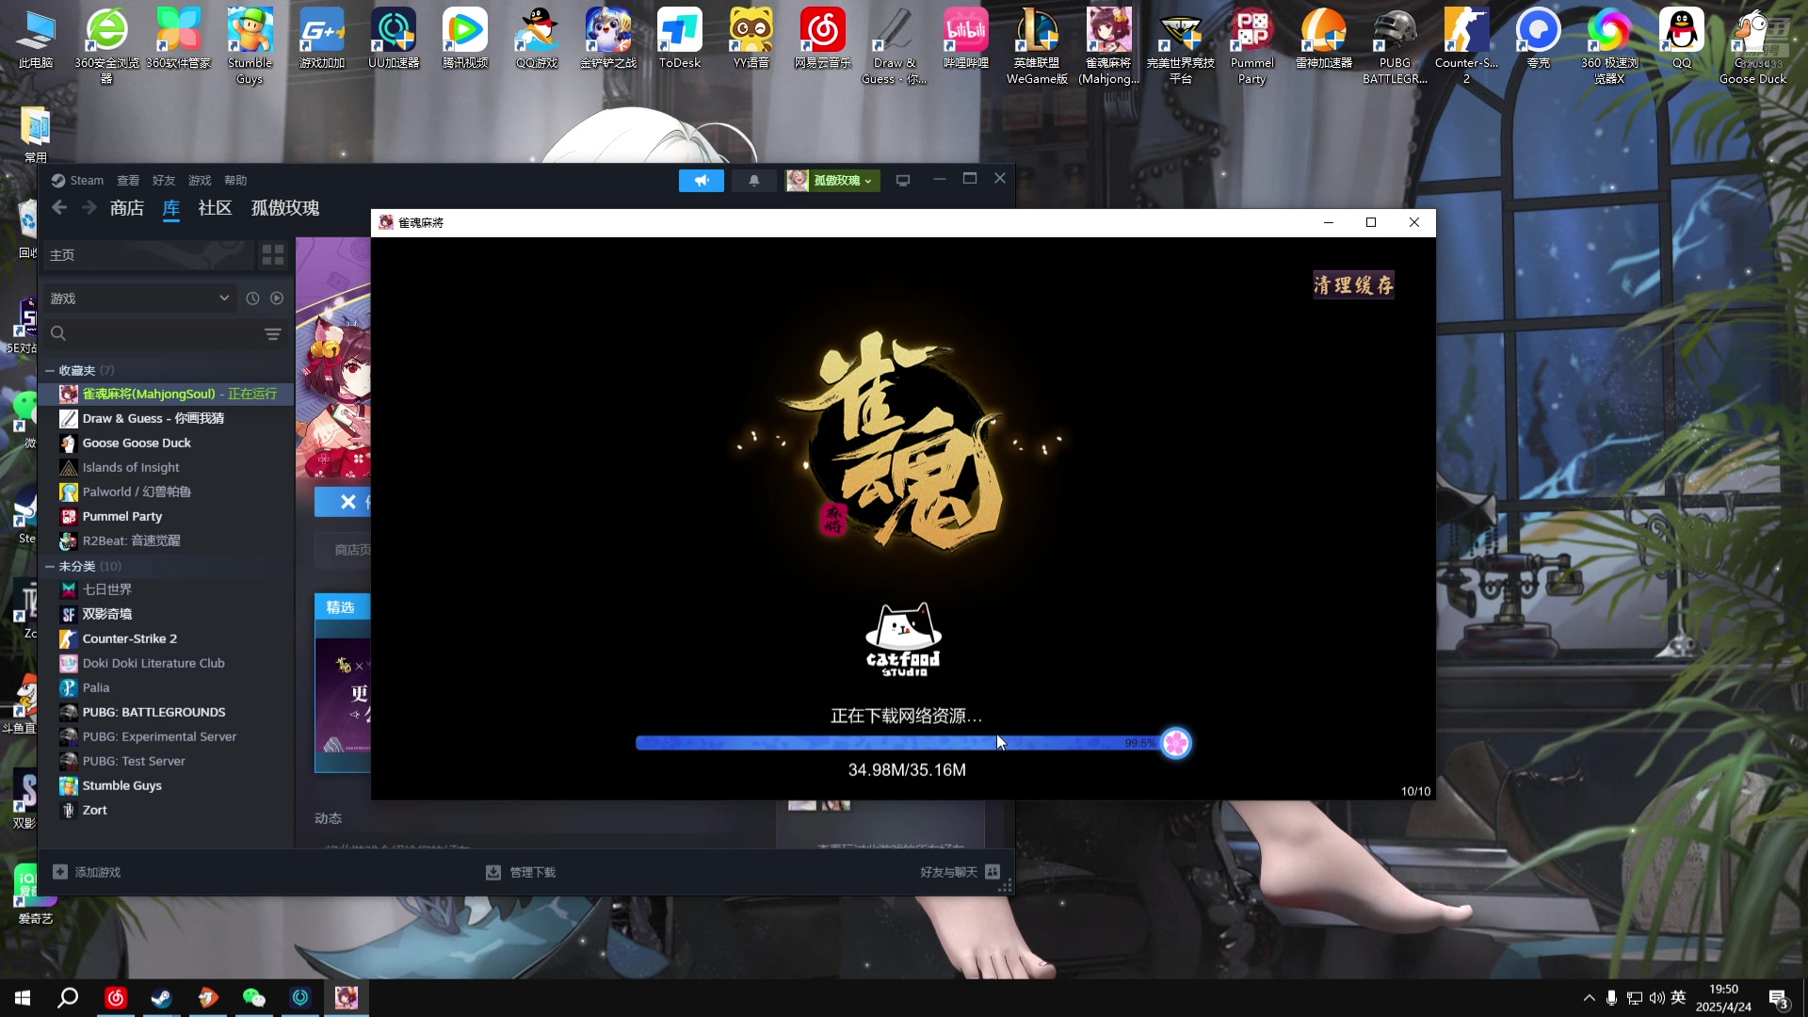Switch library to grid view icon
Viewport: 1808px width, 1017px height.
tap(273, 255)
